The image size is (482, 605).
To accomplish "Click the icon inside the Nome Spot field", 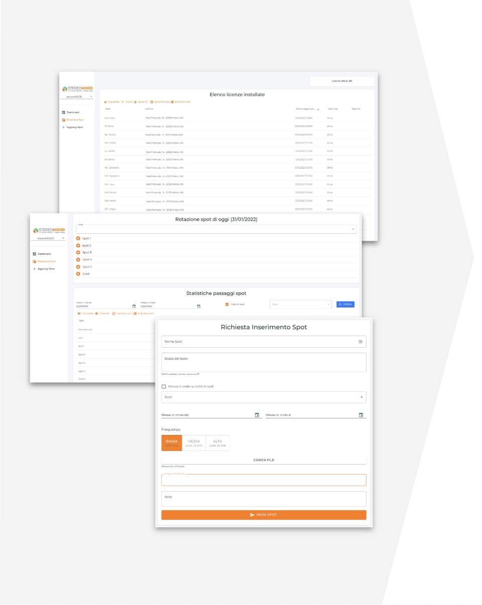I will (360, 342).
